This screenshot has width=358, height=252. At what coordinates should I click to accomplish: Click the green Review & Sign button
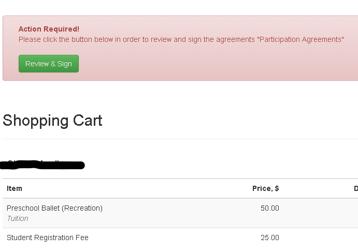click(x=49, y=64)
